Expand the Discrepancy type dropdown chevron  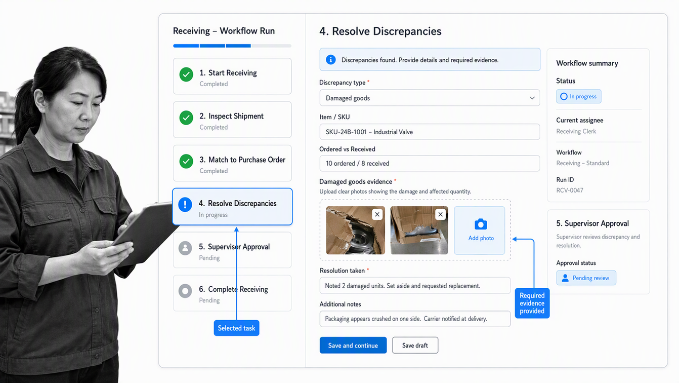click(532, 98)
